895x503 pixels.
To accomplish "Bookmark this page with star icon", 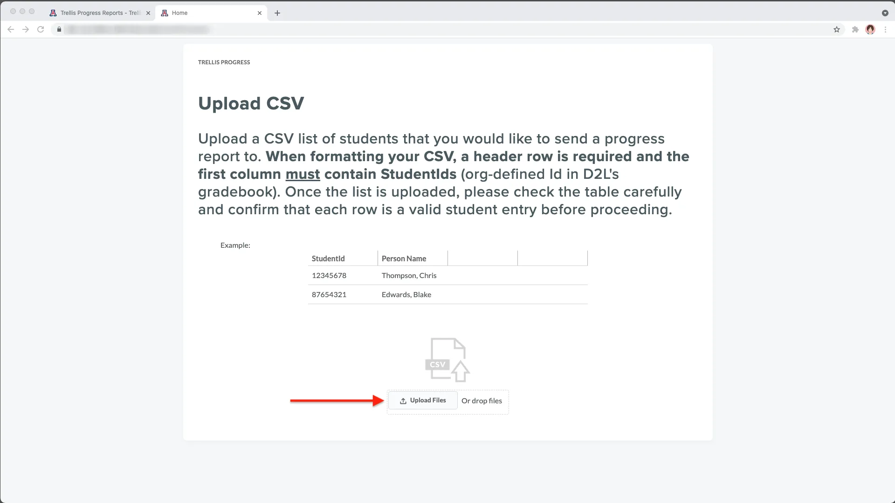I will point(837,29).
